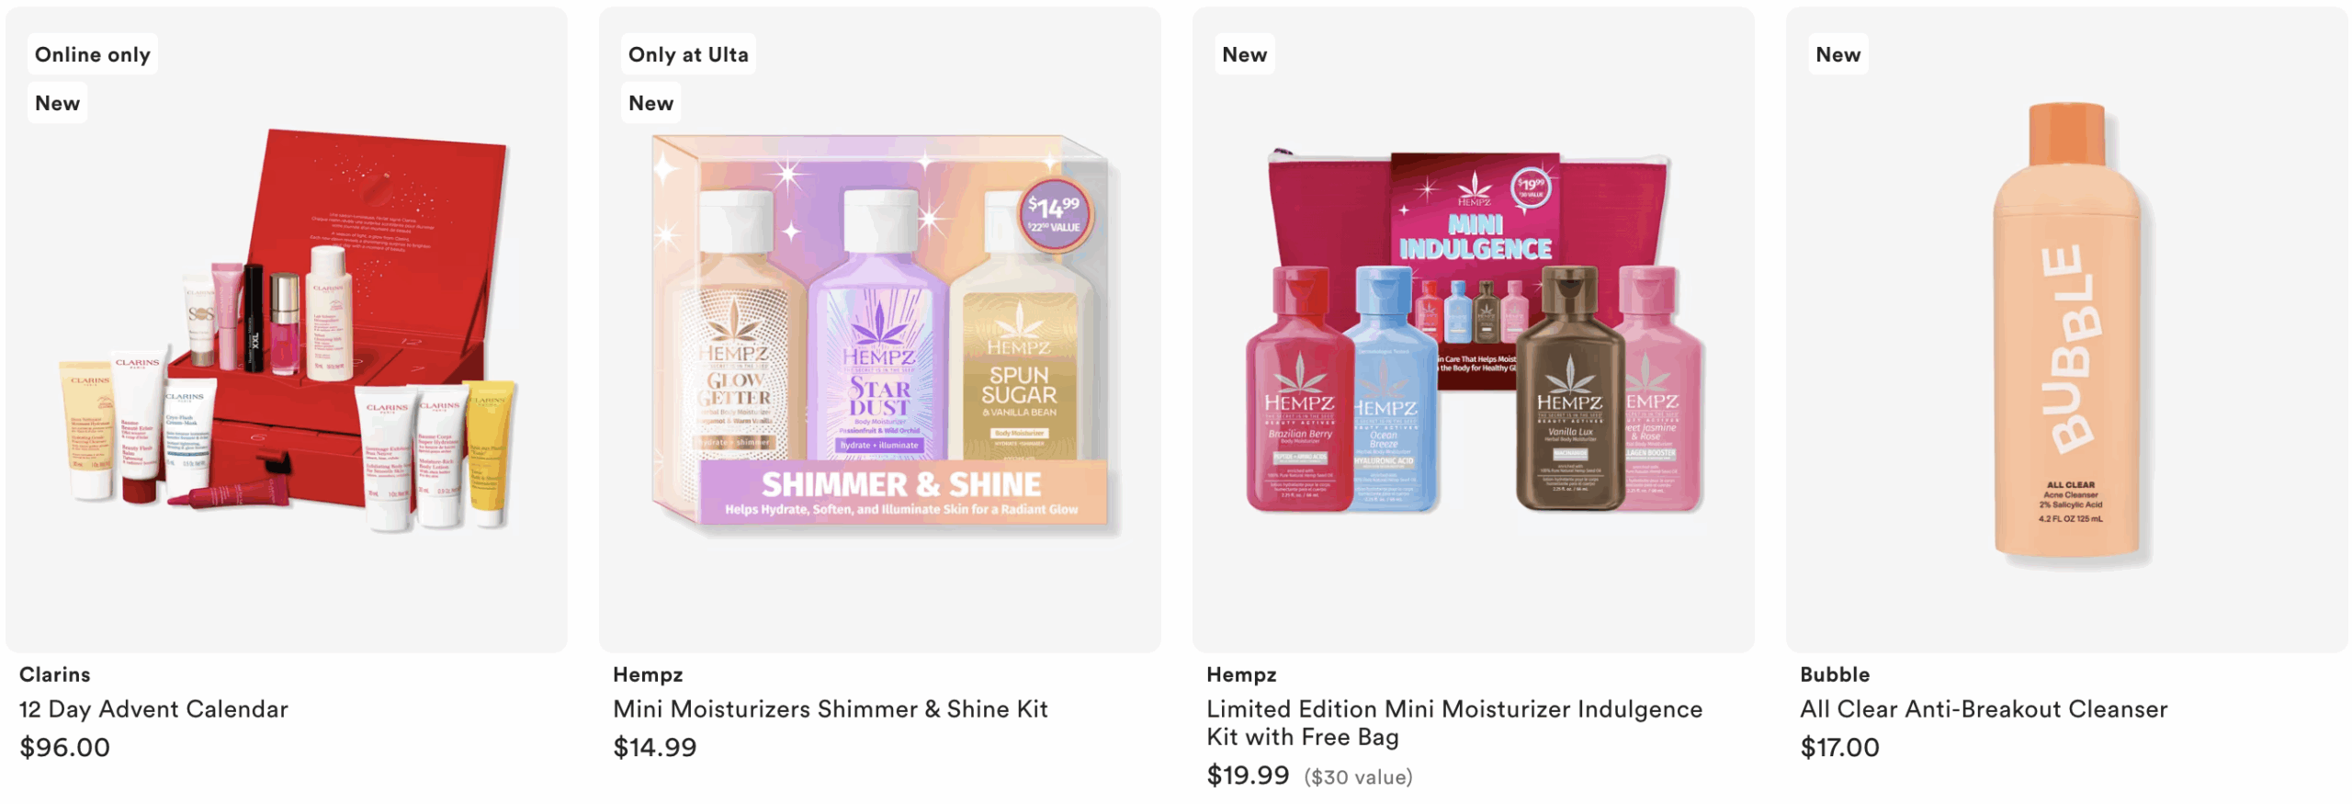The image size is (2352, 804).
Task: Select the Clarins brand name
Action: 55,674
